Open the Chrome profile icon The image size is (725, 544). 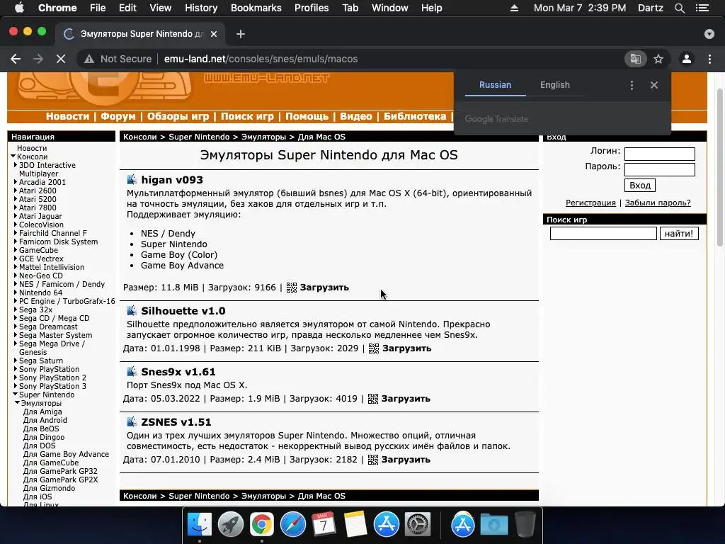(687, 59)
